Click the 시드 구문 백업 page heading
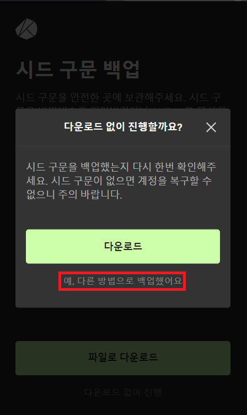Image resolution: width=247 pixels, height=415 pixels. click(78, 70)
